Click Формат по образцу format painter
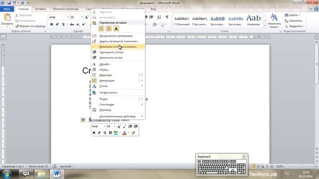 (x=30, y=26)
